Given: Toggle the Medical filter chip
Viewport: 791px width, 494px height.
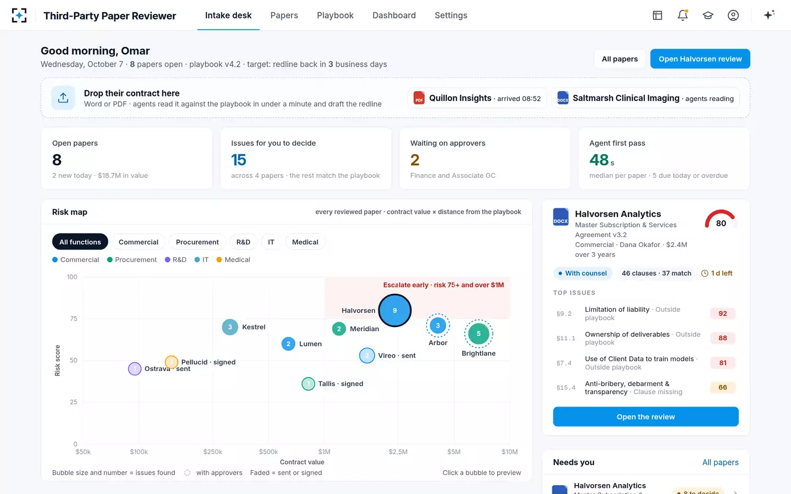Looking at the screenshot, I should point(305,242).
